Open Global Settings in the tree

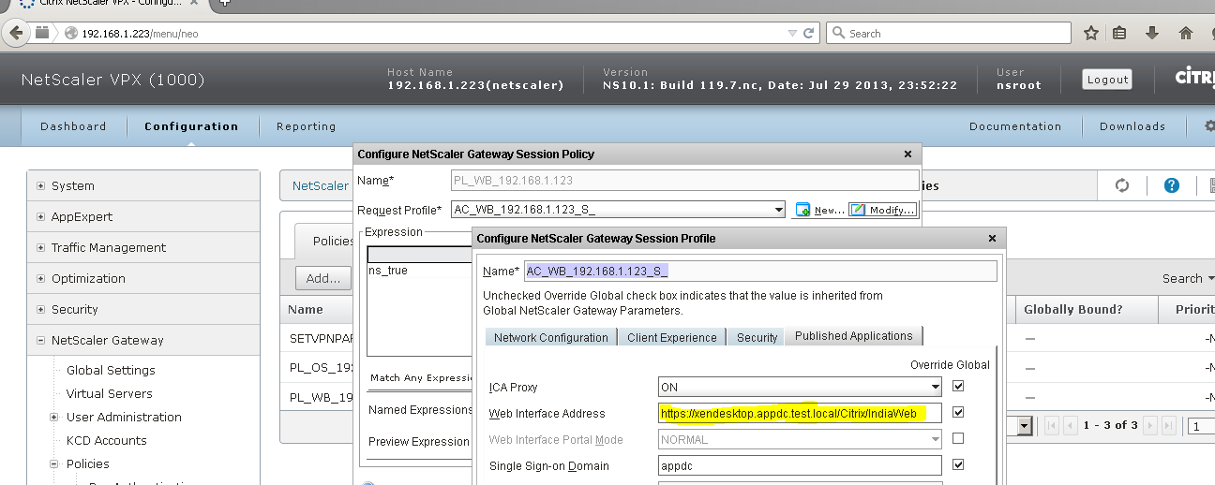111,370
